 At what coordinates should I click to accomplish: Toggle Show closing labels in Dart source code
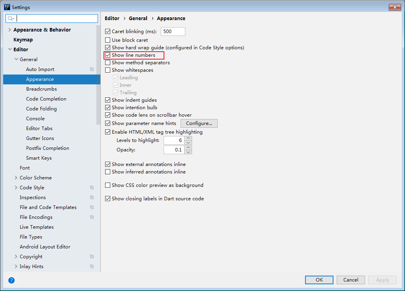coord(108,198)
